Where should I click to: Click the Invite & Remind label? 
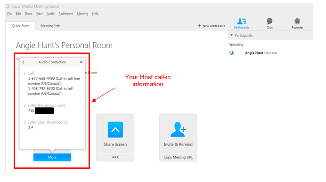(x=178, y=144)
